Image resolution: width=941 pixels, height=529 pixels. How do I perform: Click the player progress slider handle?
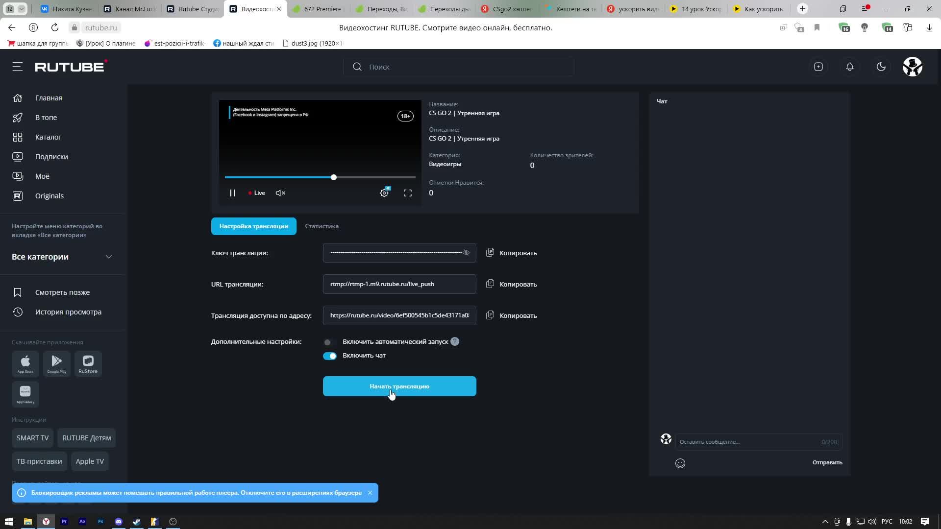coord(334,177)
